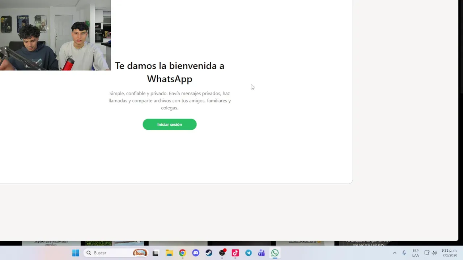Open Discord from the taskbar

(x=196, y=253)
